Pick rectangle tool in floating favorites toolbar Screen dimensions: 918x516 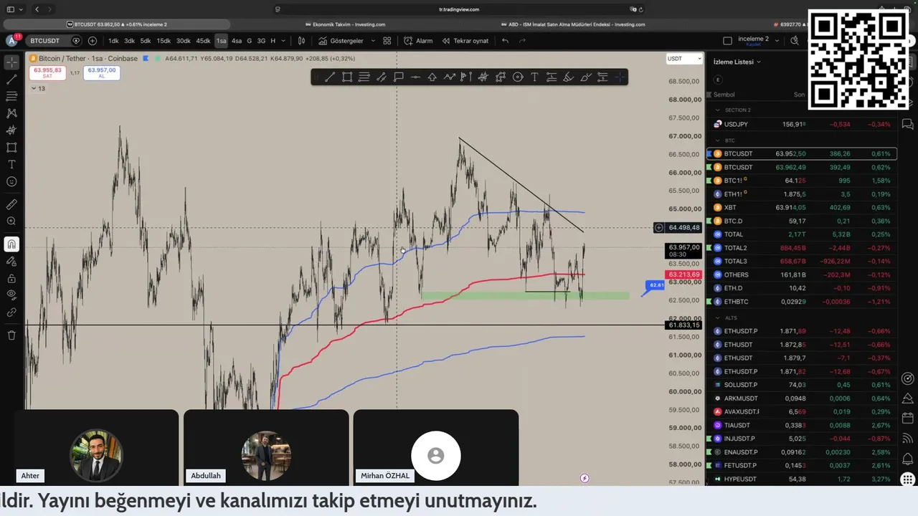click(347, 77)
